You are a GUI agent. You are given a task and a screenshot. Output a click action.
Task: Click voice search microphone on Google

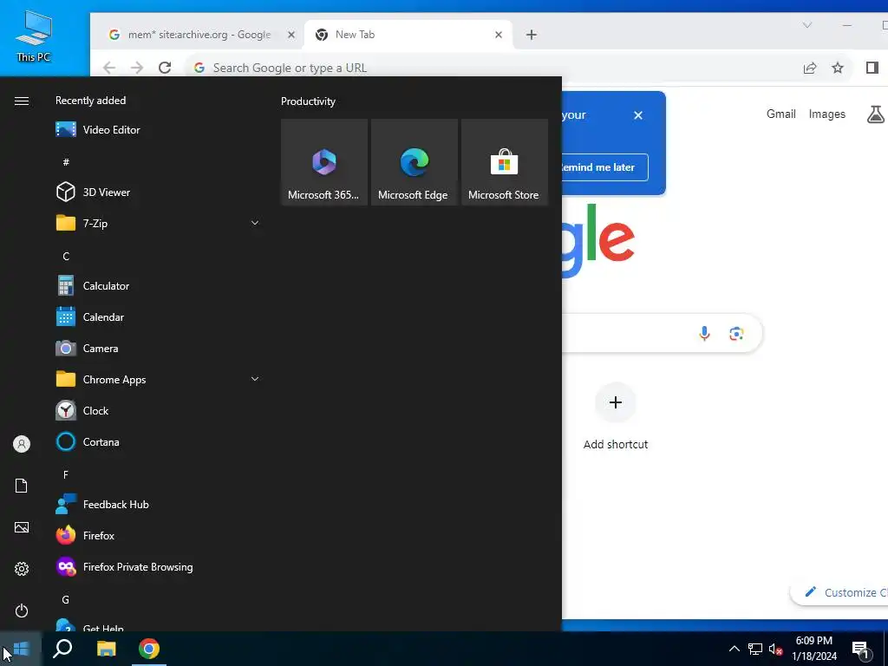(x=704, y=333)
